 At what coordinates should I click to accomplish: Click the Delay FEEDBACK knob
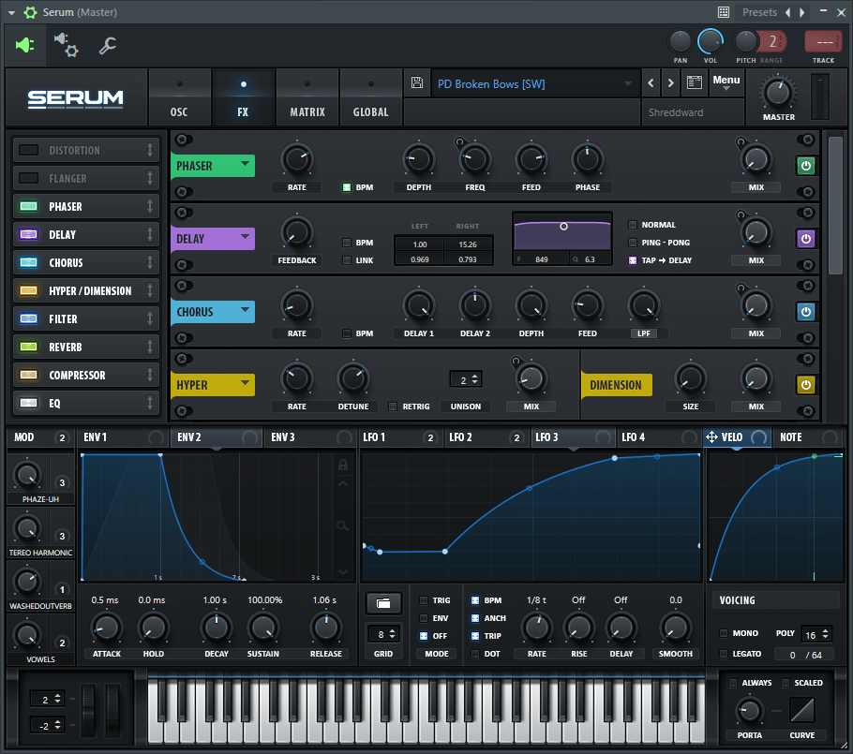point(296,232)
